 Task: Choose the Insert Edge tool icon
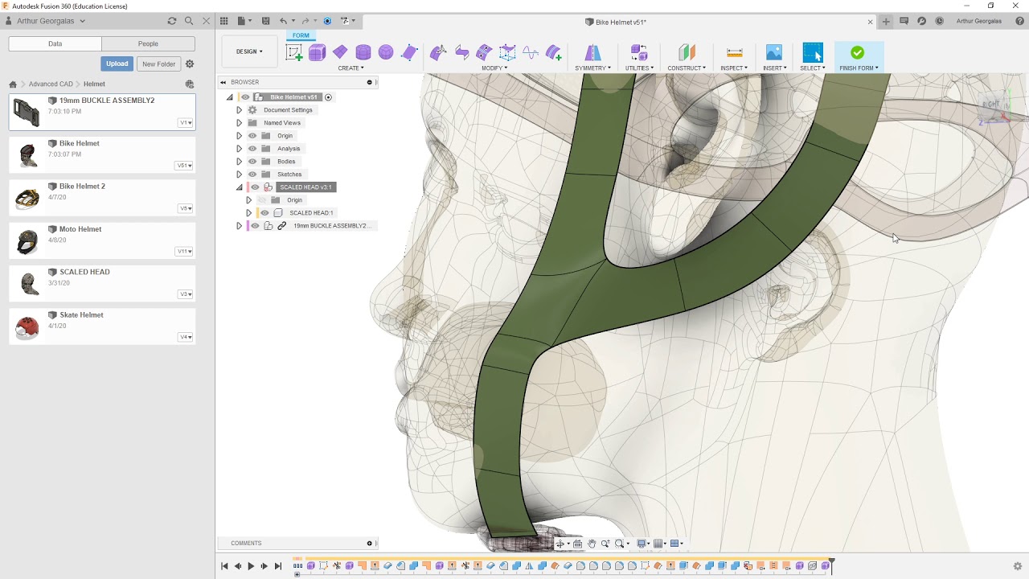coord(461,53)
